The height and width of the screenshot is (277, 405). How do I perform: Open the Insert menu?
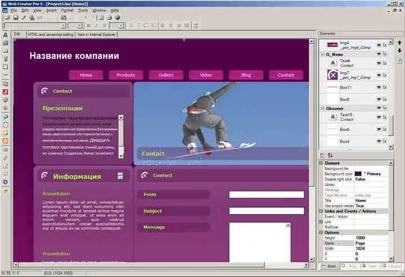point(51,11)
